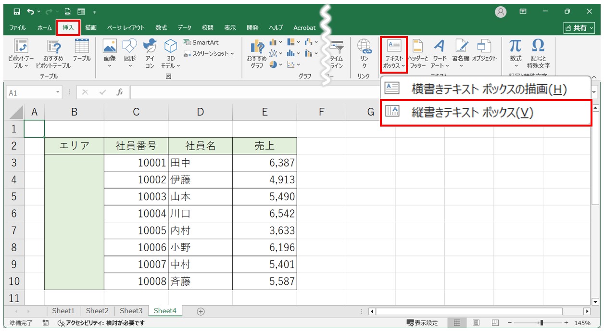This screenshot has width=604, height=332.
Task: Switch to the 開発 tab
Action: click(x=252, y=28)
